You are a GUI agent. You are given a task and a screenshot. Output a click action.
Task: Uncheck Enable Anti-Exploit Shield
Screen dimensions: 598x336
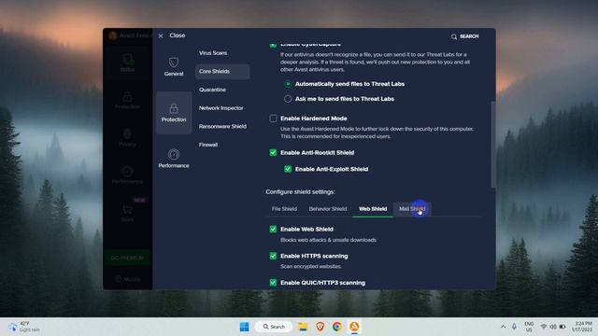pyautogui.click(x=288, y=169)
